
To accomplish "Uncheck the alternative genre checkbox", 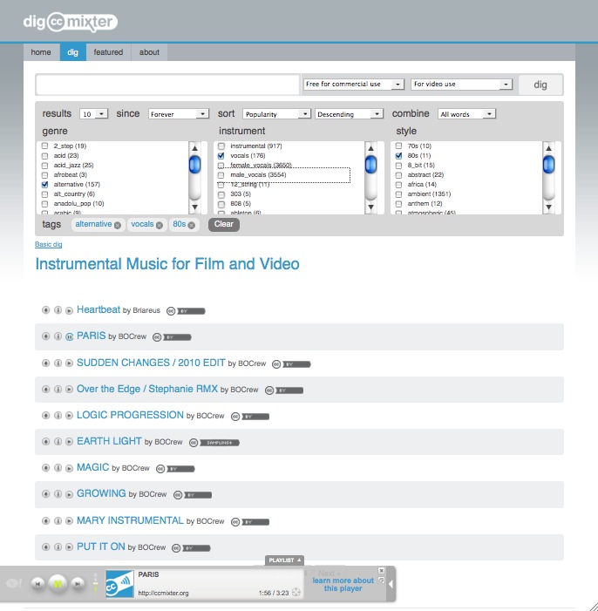I will pos(44,184).
